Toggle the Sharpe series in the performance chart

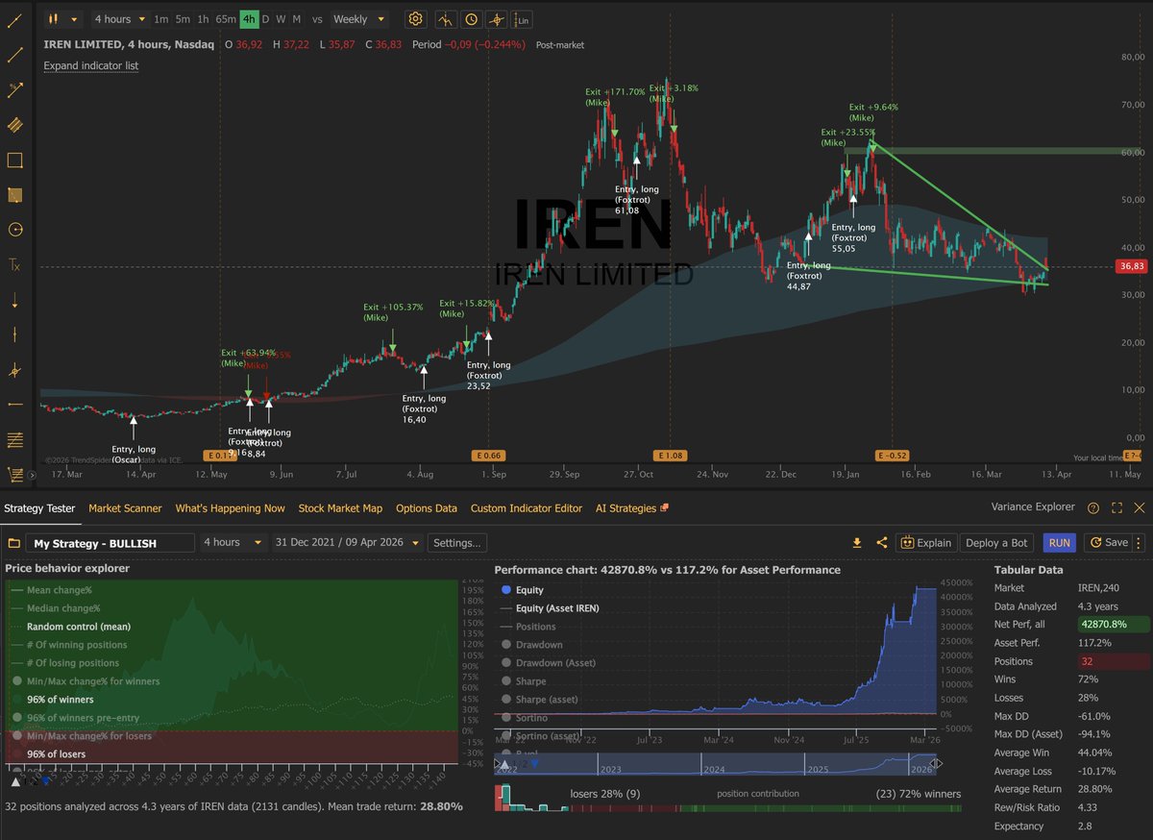pyautogui.click(x=526, y=681)
